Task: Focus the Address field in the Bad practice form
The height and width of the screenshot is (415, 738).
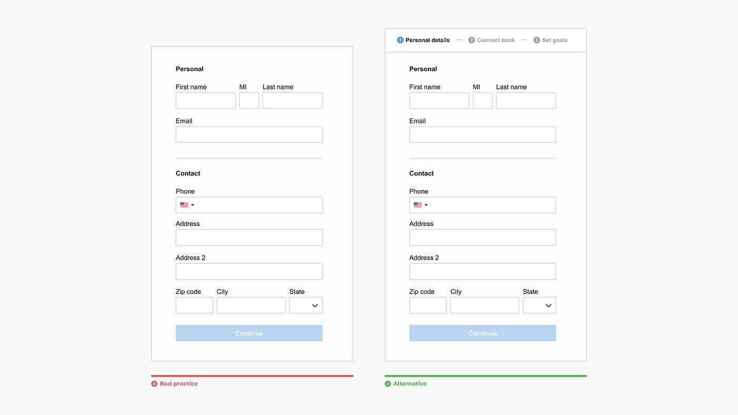Action: pos(249,238)
